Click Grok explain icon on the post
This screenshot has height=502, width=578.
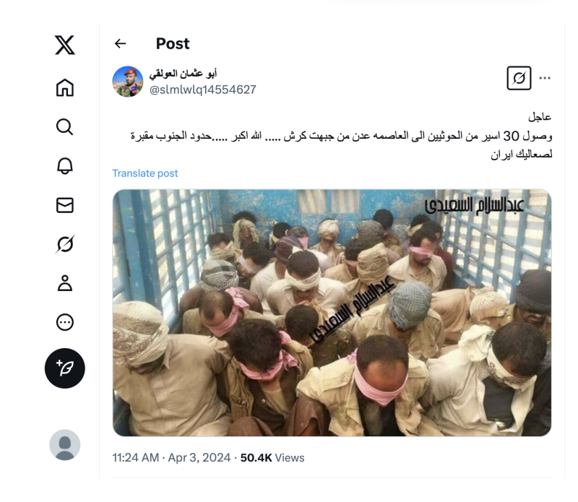[519, 78]
